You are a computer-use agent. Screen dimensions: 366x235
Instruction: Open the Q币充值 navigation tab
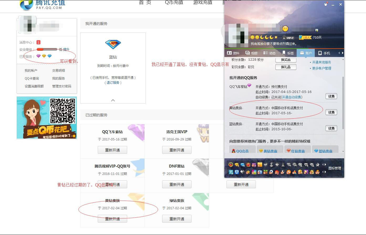pyautogui.click(x=174, y=2)
